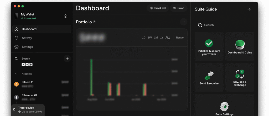Click the Trezor device image beside My Wallet

coord(16,16)
